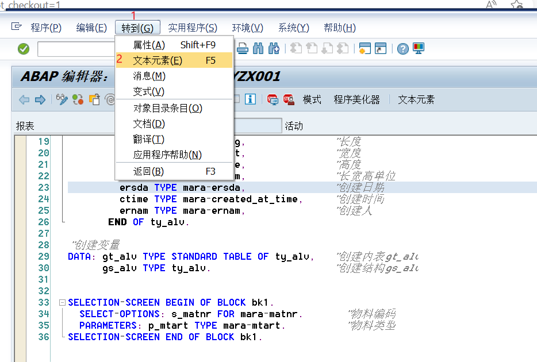Viewport: 537px width, 362px height.
Task: Create a new session with the new session icon
Action: click(365, 49)
